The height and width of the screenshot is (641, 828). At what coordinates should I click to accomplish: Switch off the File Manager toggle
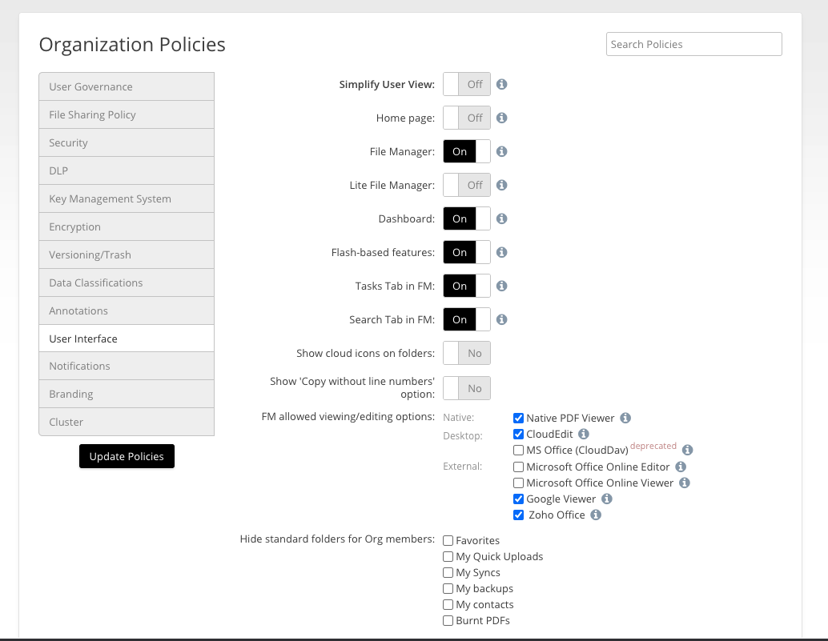[x=467, y=152]
